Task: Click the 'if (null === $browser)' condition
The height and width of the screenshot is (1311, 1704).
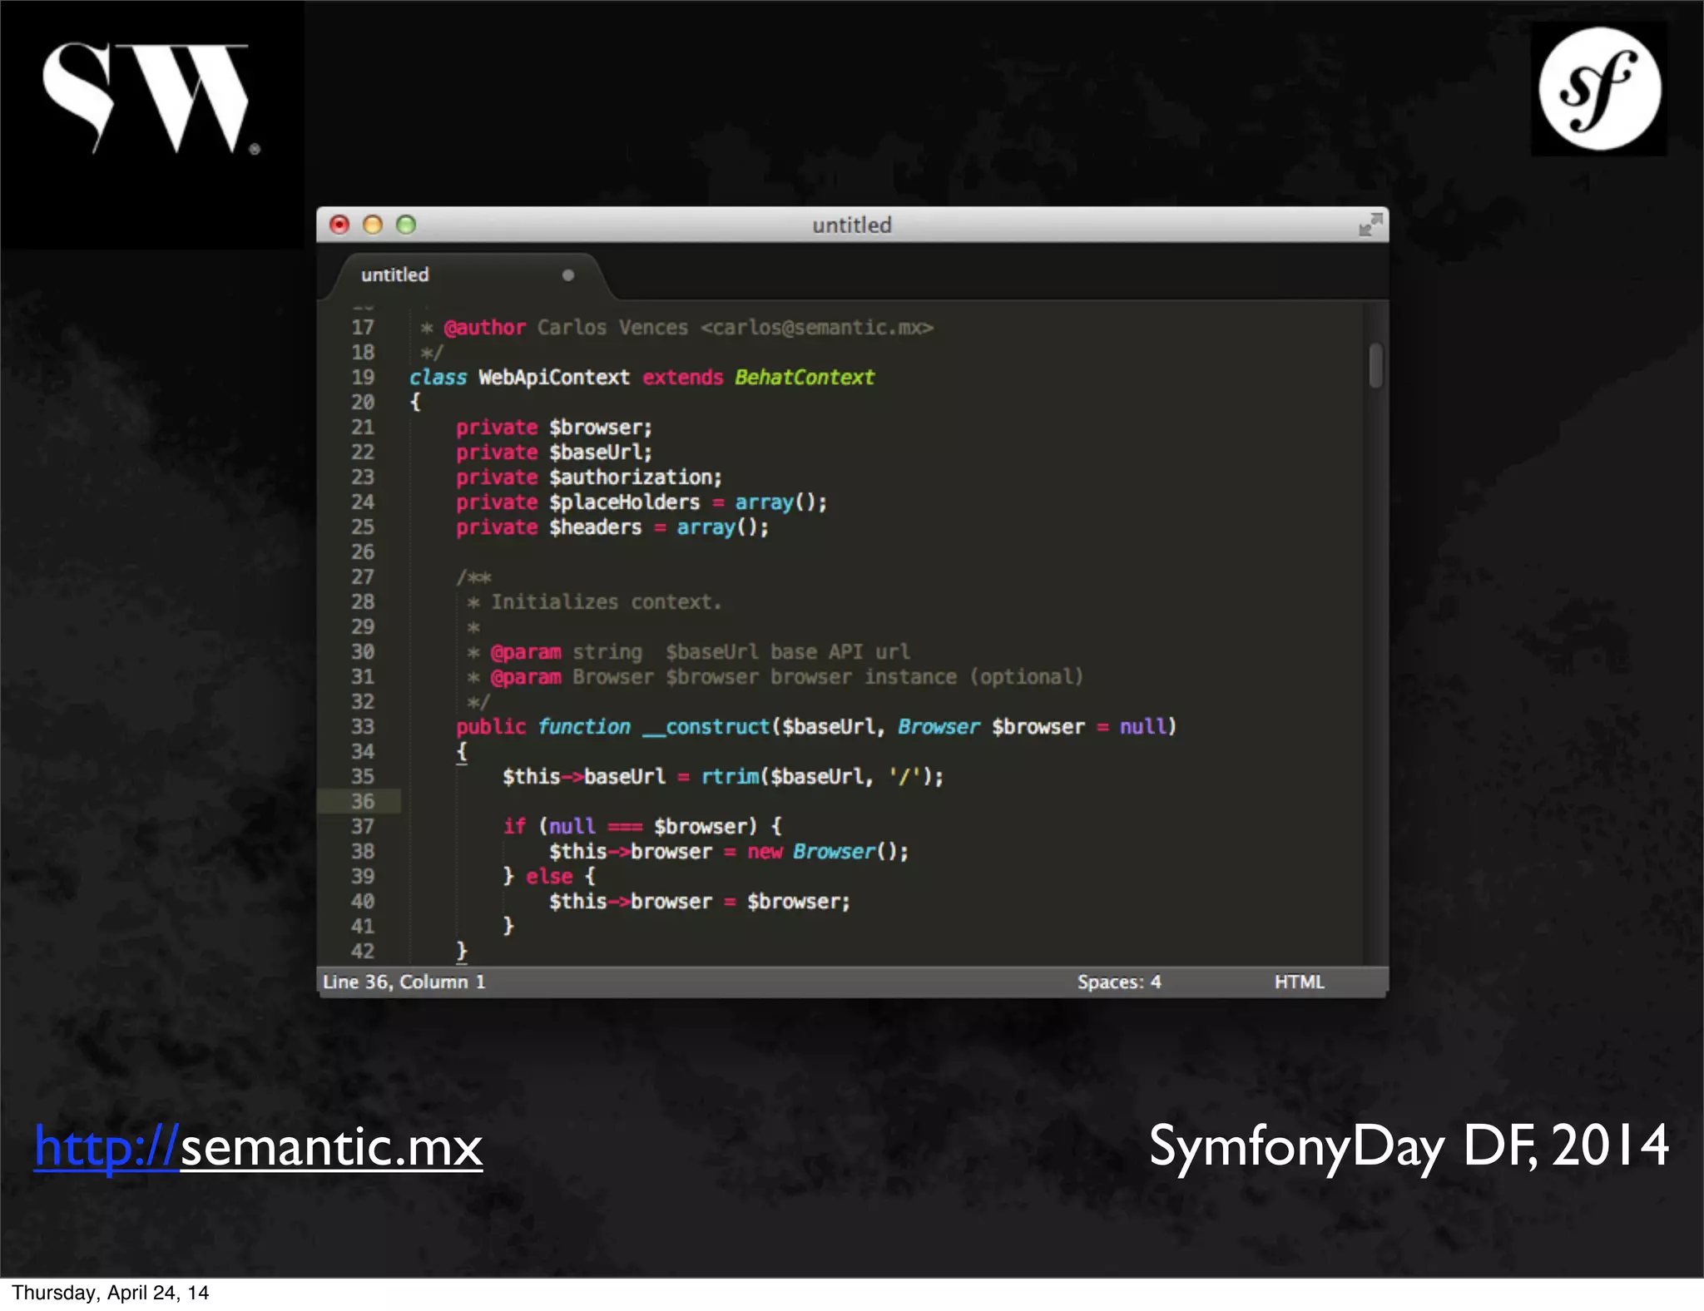Action: (631, 826)
